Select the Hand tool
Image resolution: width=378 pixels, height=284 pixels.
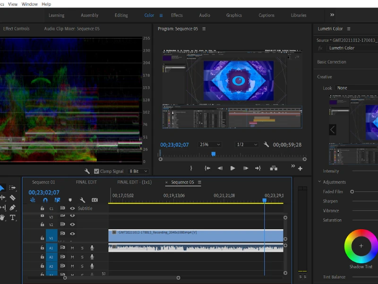[x=2, y=218]
